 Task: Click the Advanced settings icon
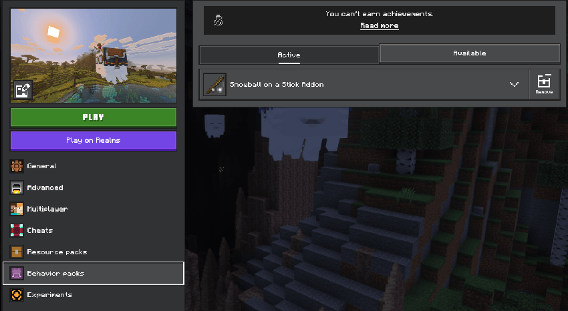[16, 188]
